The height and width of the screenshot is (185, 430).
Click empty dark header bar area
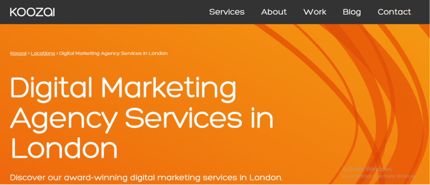[131, 12]
